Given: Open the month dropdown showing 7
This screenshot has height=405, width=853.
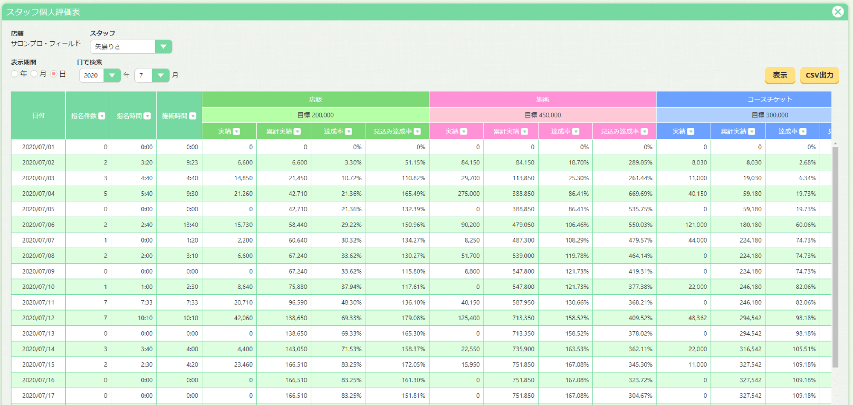Looking at the screenshot, I should pyautogui.click(x=152, y=75).
